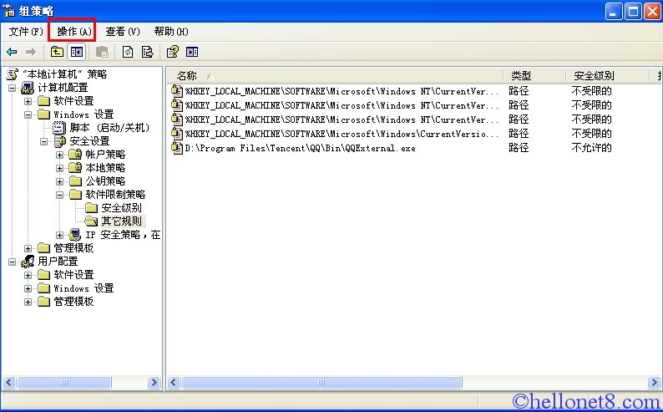Click the Refresh toolbar icon

(128, 52)
